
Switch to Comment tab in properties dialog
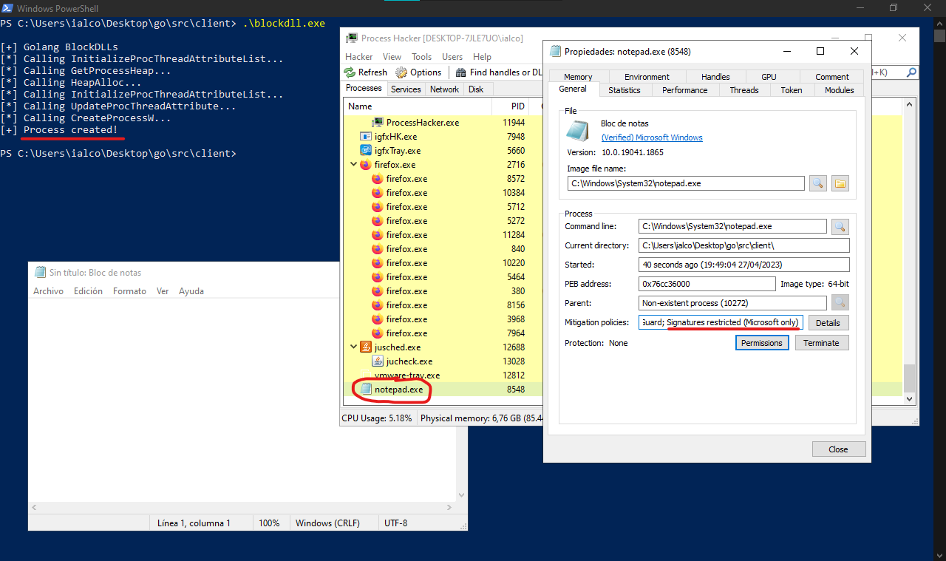pyautogui.click(x=832, y=77)
